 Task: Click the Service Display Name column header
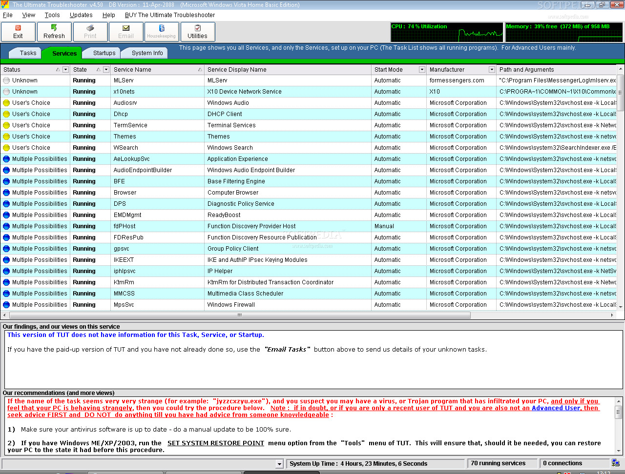288,70
